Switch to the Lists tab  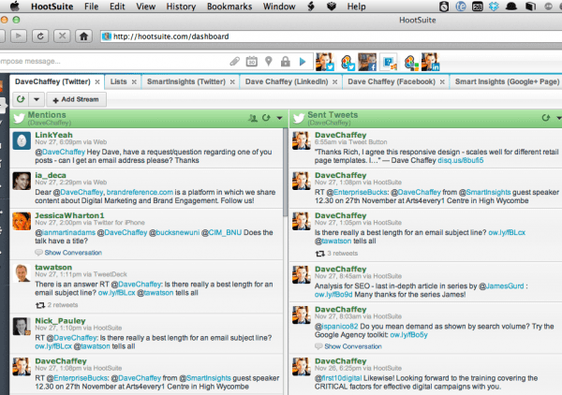[118, 81]
